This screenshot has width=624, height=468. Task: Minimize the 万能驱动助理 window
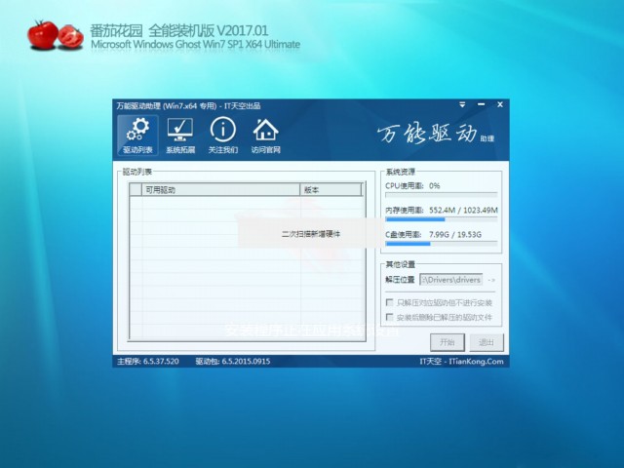click(x=481, y=105)
